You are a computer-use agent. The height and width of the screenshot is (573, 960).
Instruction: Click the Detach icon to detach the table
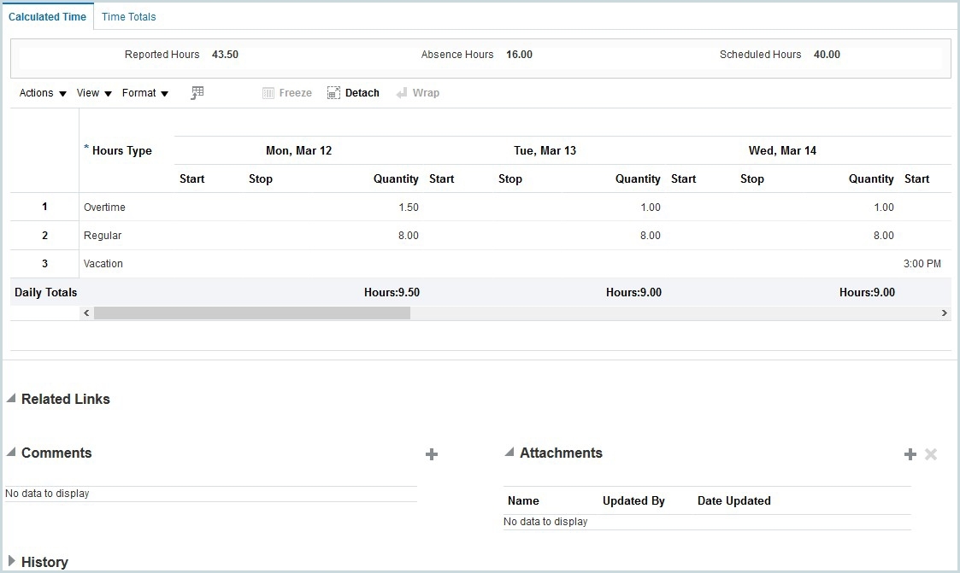[x=352, y=92]
